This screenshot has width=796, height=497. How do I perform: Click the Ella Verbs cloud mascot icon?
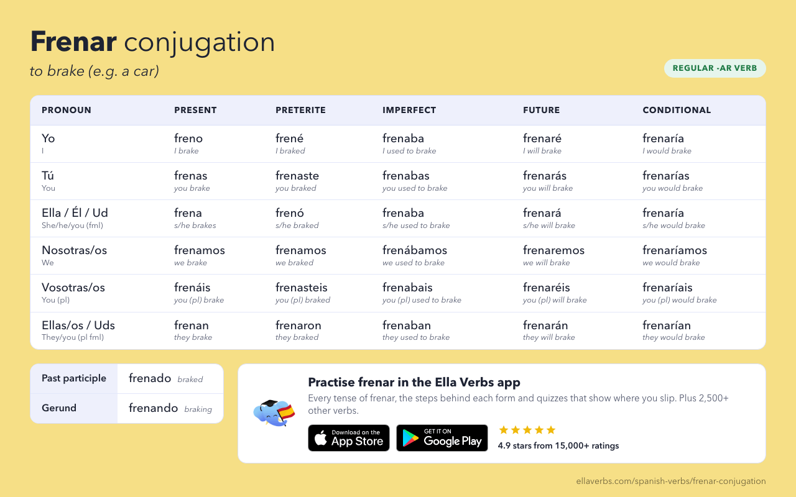click(274, 413)
